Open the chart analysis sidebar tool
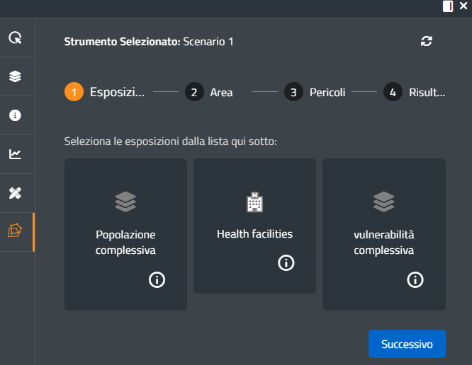Screen dimensions: 472x365 [x=15, y=154]
